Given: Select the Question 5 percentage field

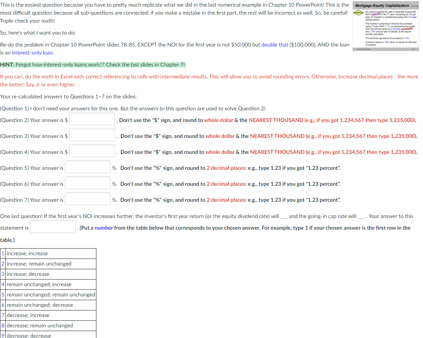Looking at the screenshot, I should point(87,167).
